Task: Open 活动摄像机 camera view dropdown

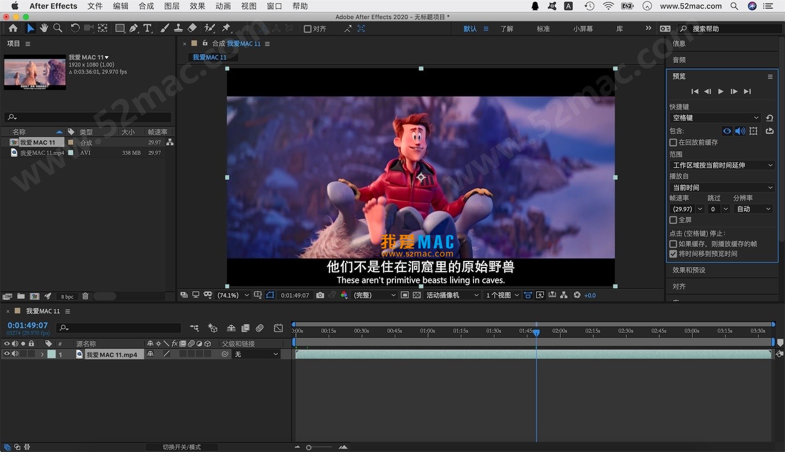Action: pos(452,295)
